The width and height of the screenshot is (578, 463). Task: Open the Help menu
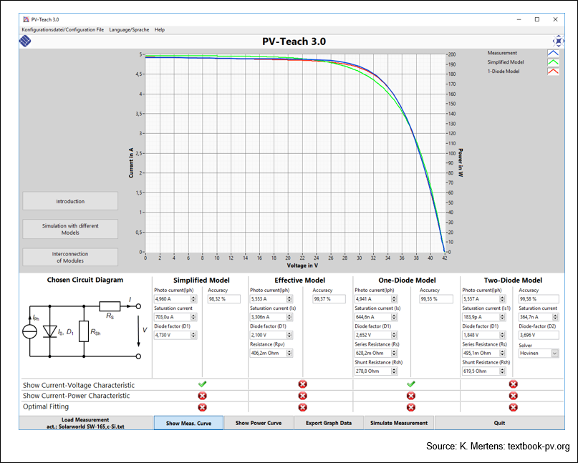[x=160, y=30]
